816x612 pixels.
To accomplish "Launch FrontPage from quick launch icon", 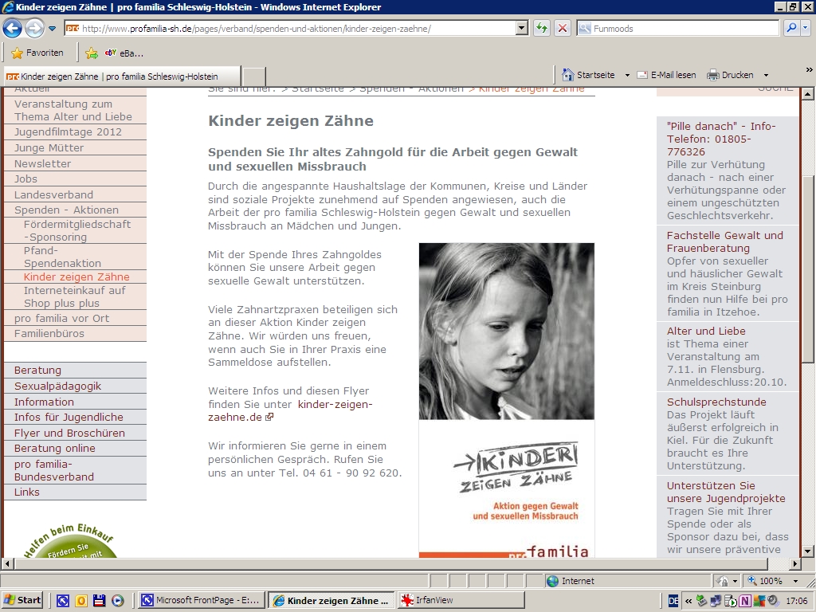I will pos(62,601).
